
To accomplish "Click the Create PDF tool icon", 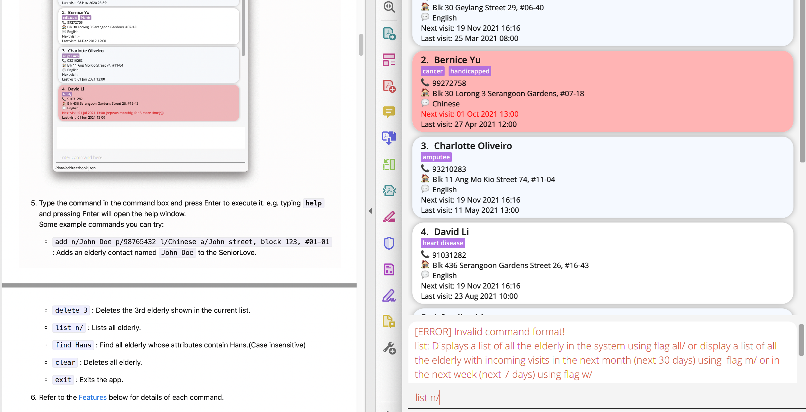I will click(389, 86).
